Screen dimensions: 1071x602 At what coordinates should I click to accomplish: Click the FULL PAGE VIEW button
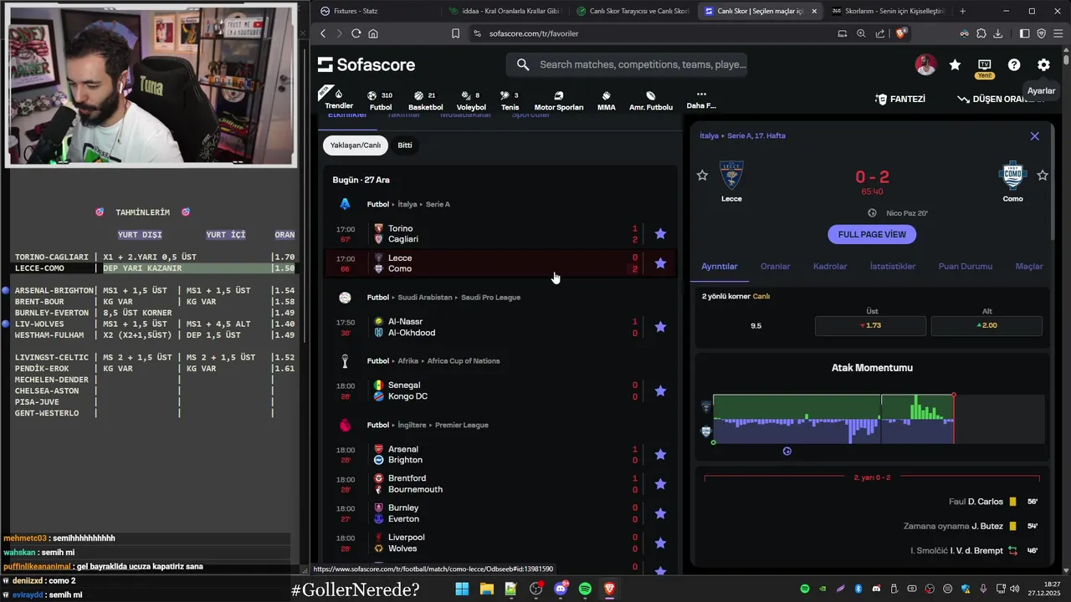click(x=872, y=234)
